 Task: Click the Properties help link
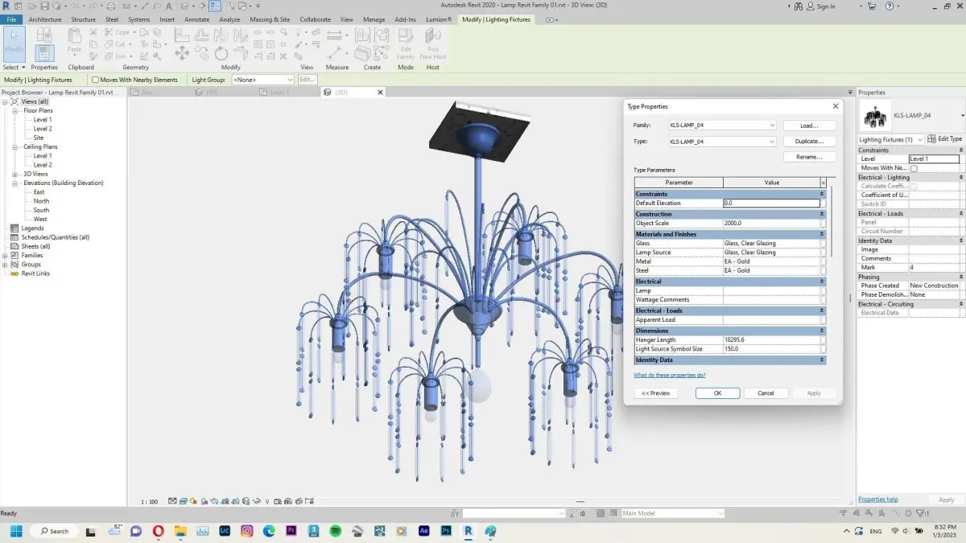pos(877,500)
